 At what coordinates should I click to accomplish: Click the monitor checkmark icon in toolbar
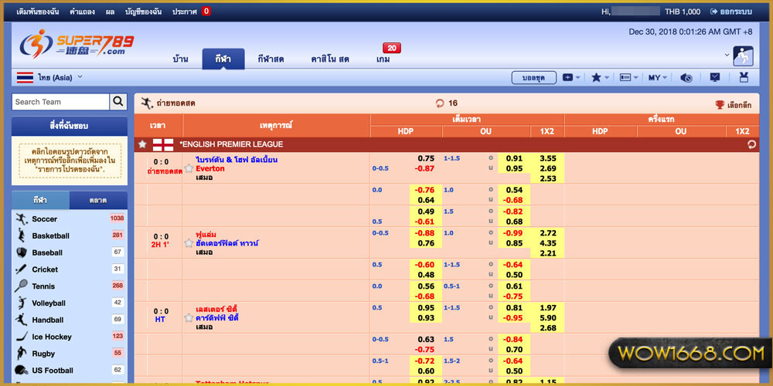(714, 78)
